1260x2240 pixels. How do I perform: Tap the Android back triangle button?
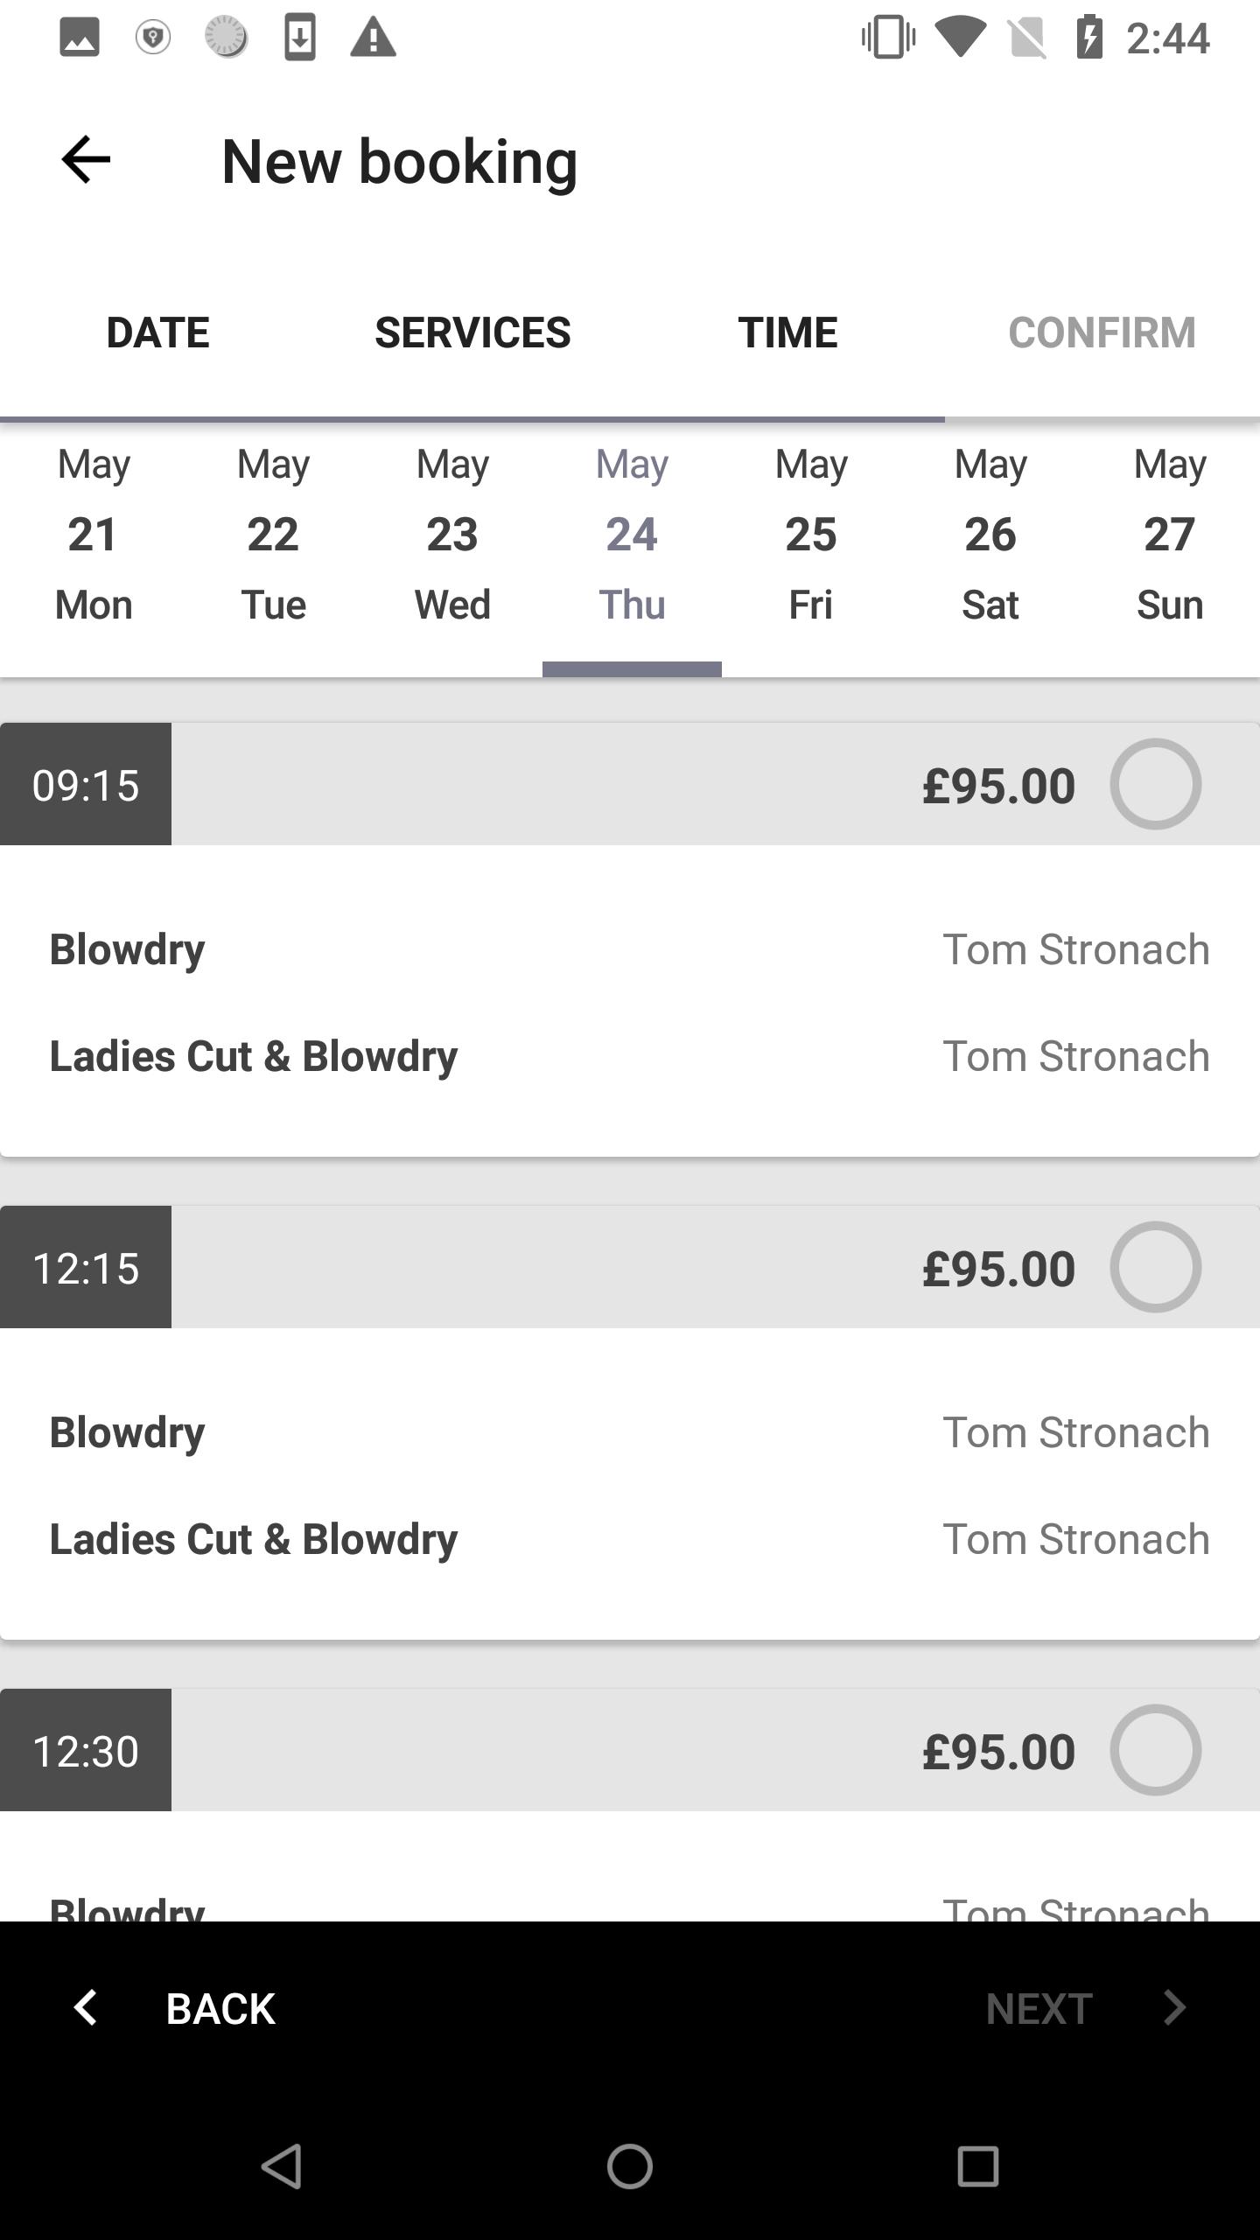click(282, 2166)
